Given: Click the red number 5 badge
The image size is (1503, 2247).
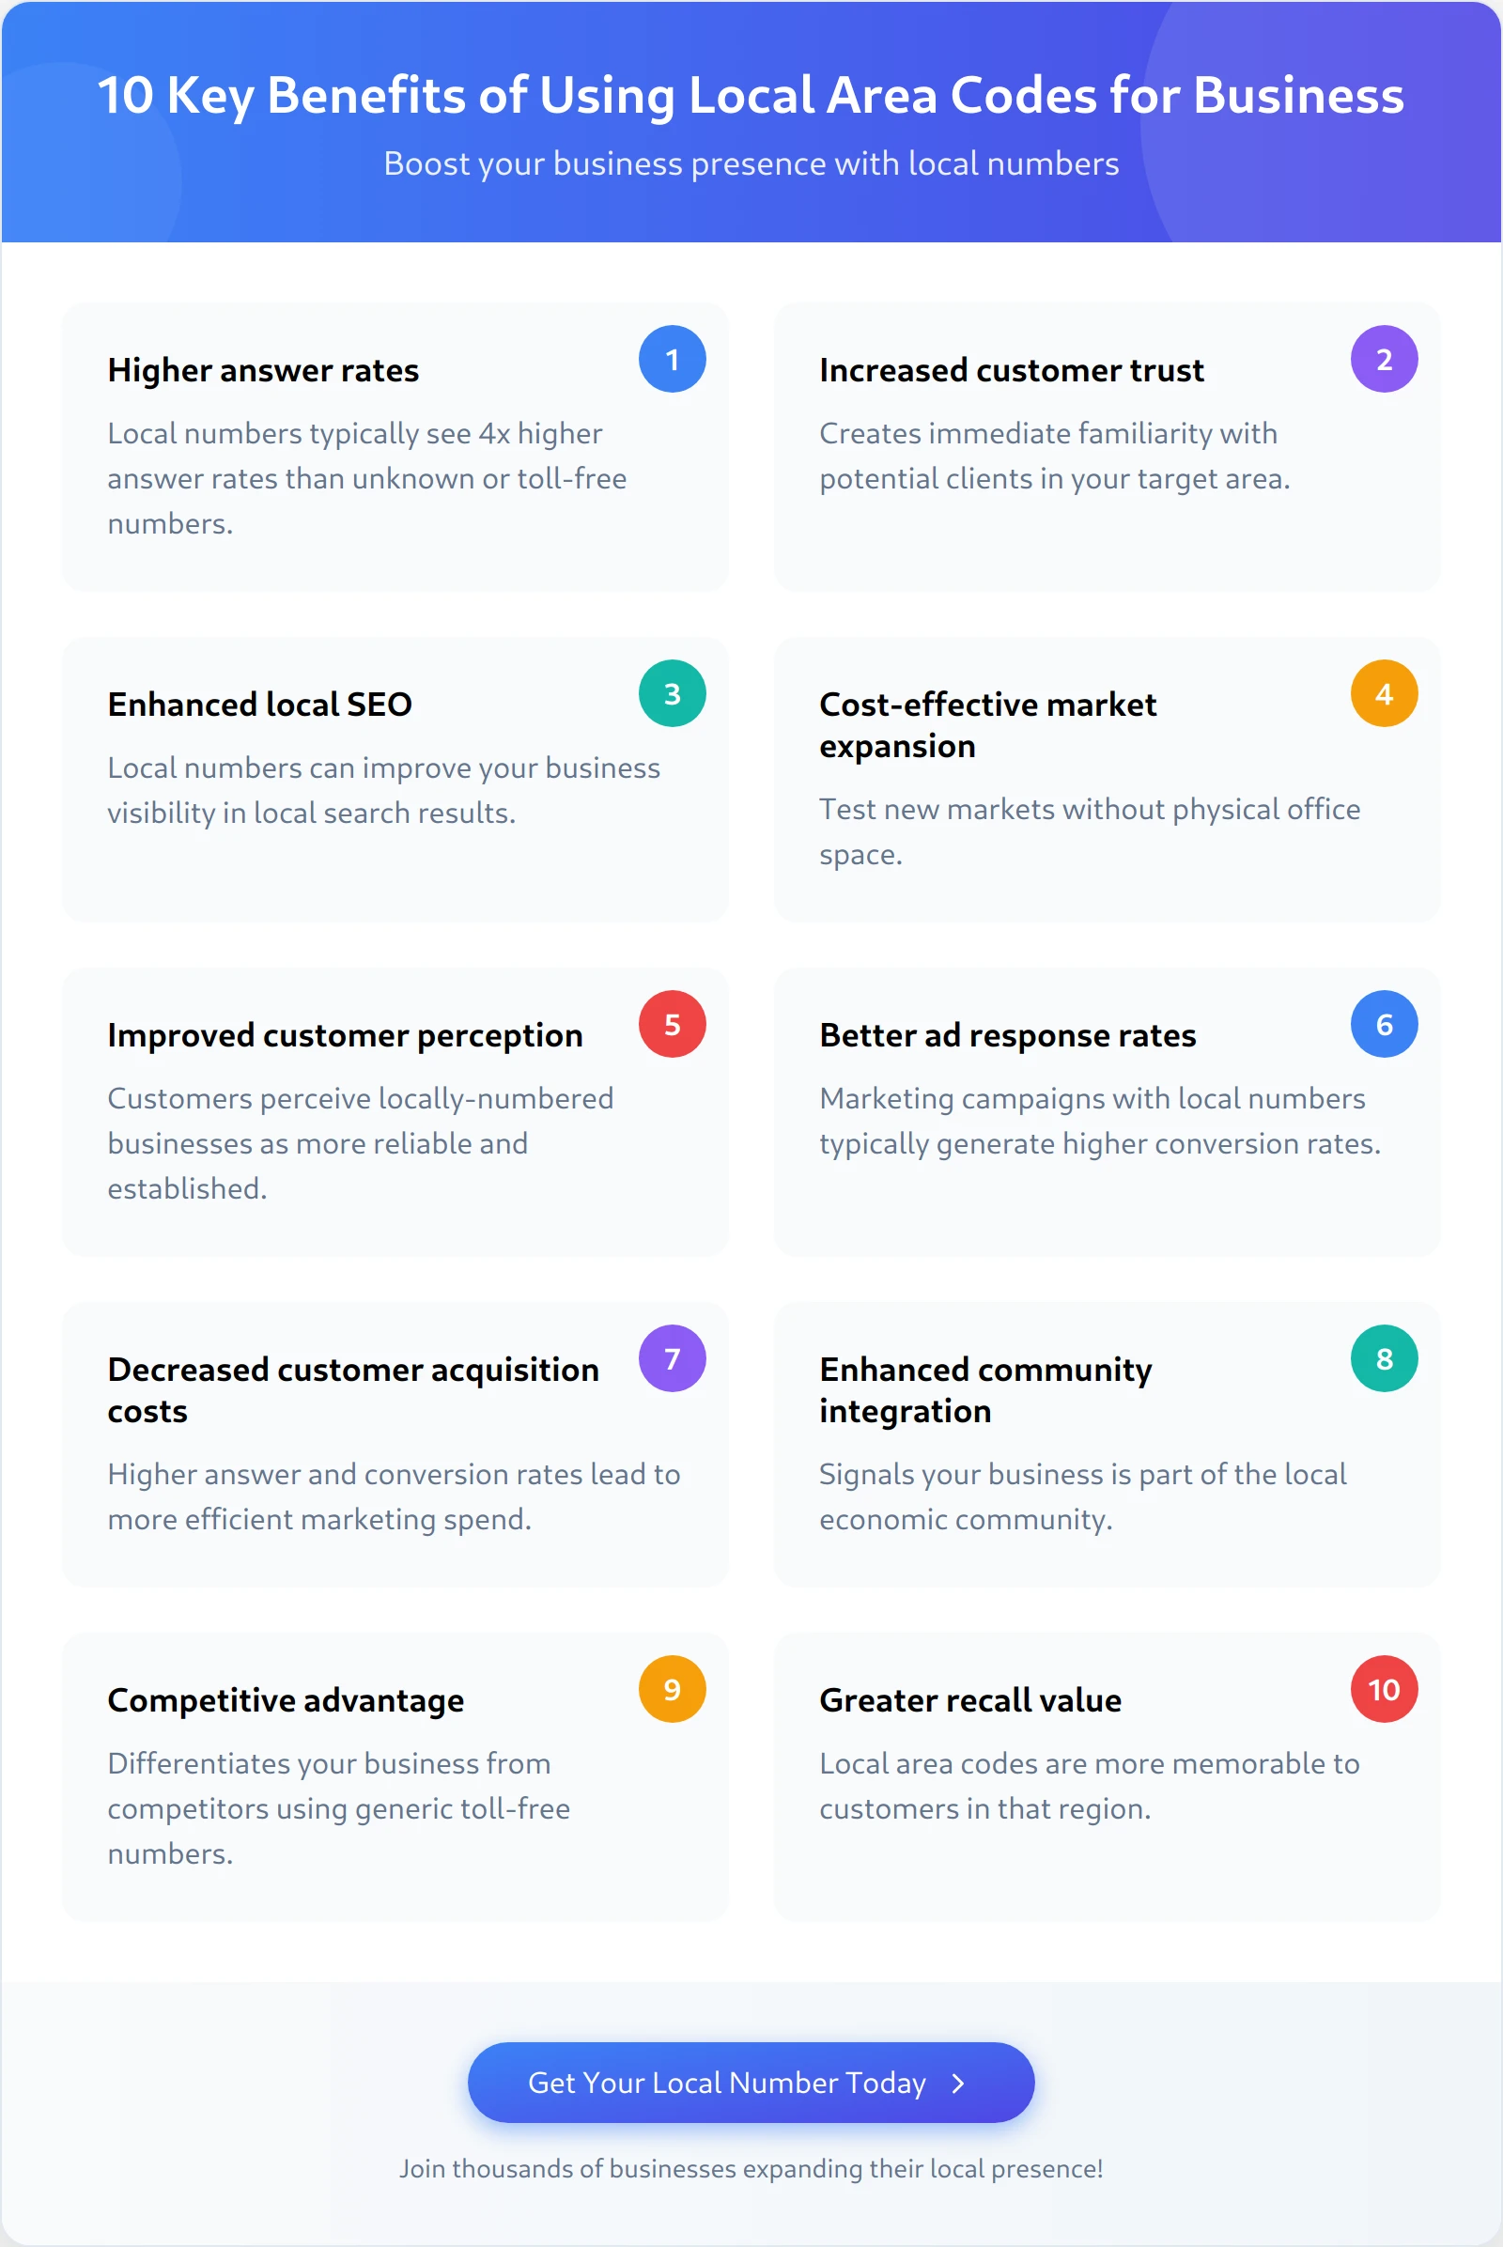Looking at the screenshot, I should pos(672,1024).
